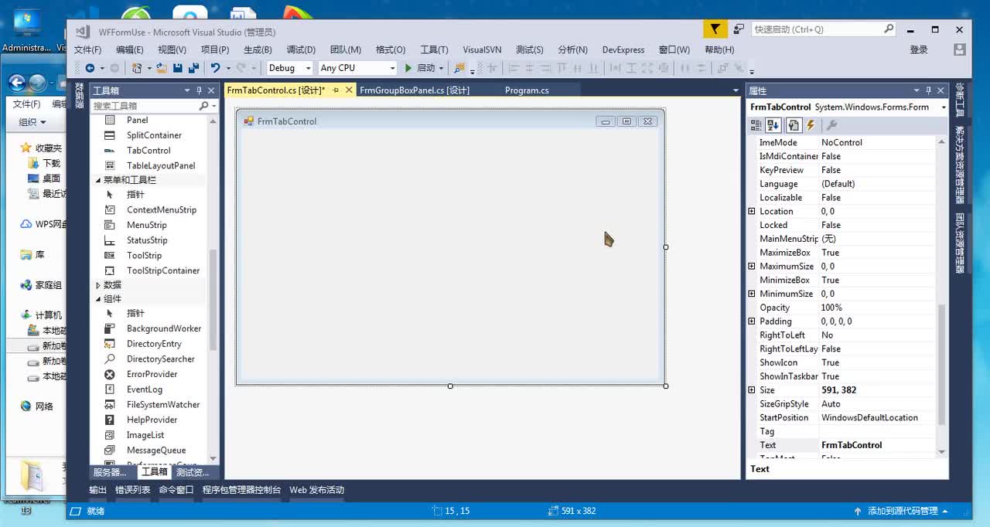Click 计算机 in the Explorer window sidebar

coord(48,315)
